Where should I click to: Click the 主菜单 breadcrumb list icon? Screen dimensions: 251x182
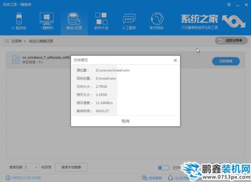[7, 41]
